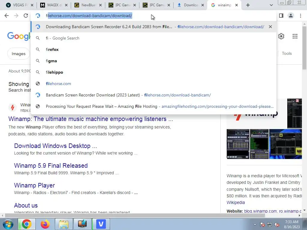Screen dimensions: 307x230
Task: Open the Winamp 5.9 Final Released link
Action: pos(51,165)
